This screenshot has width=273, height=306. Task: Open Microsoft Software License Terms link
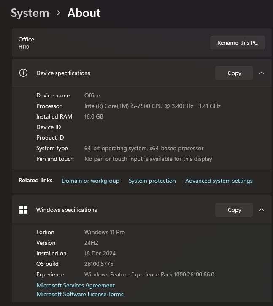point(80,294)
